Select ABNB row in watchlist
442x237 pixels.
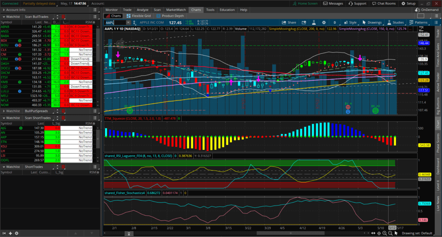pos(47,27)
